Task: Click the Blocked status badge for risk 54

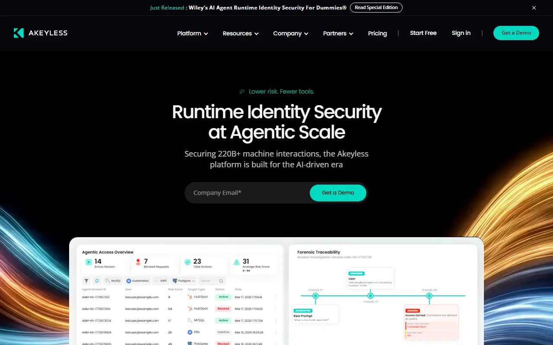Action: (223, 309)
